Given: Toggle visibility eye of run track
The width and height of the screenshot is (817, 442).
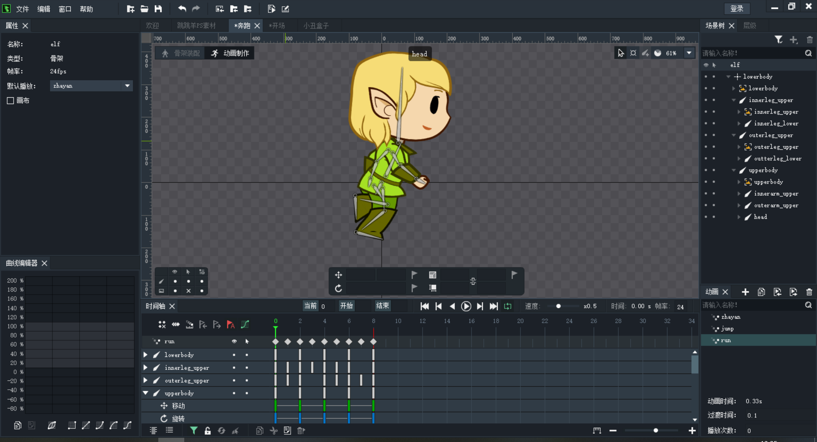Looking at the screenshot, I should click(234, 341).
